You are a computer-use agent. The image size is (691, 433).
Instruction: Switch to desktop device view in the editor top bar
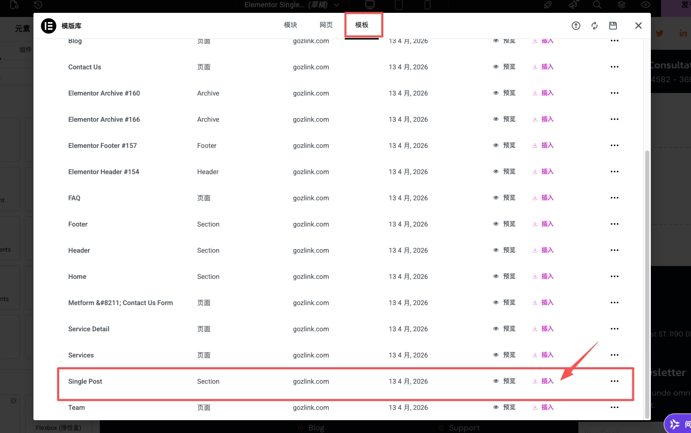[369, 5]
